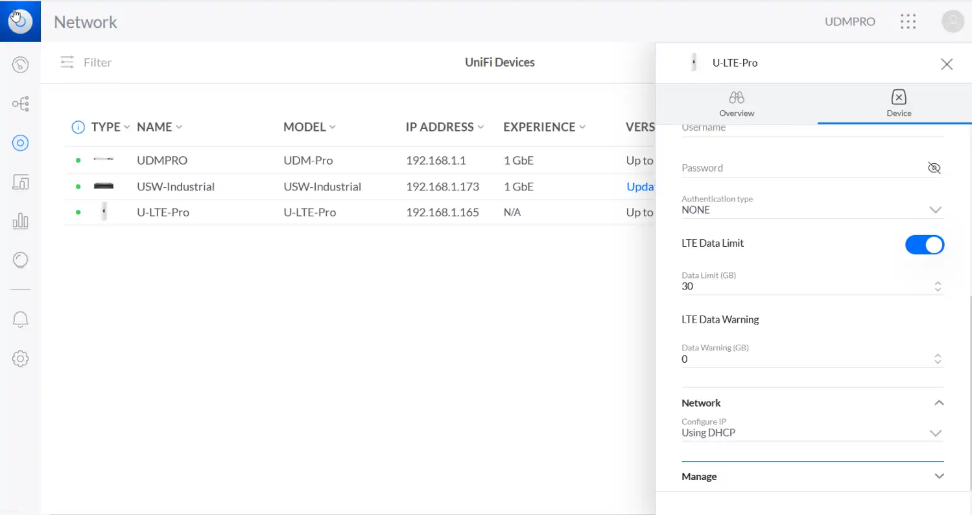Open notifications bell icon
This screenshot has width=972, height=515.
21,319
